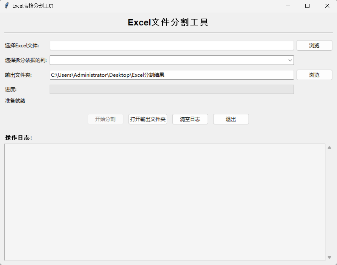Click the Python feather icon in title bar
This screenshot has width=337, height=265.
(6, 6)
